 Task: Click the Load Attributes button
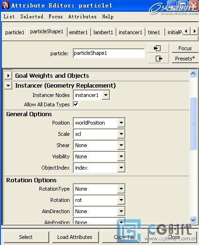tap(75, 237)
